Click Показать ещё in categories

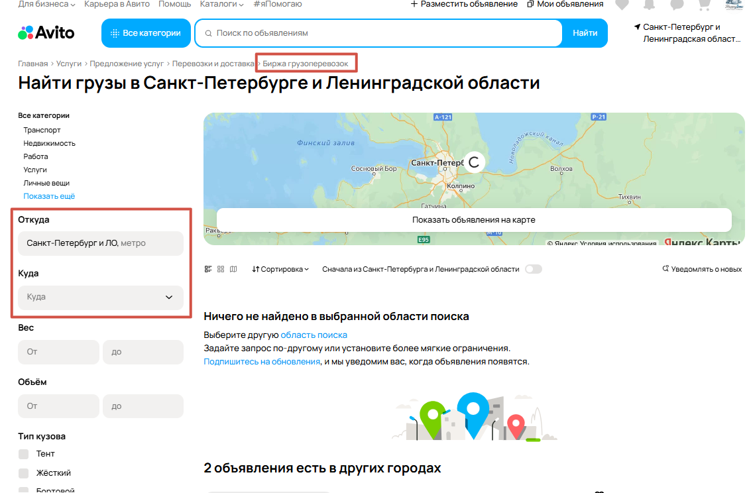[49, 196]
